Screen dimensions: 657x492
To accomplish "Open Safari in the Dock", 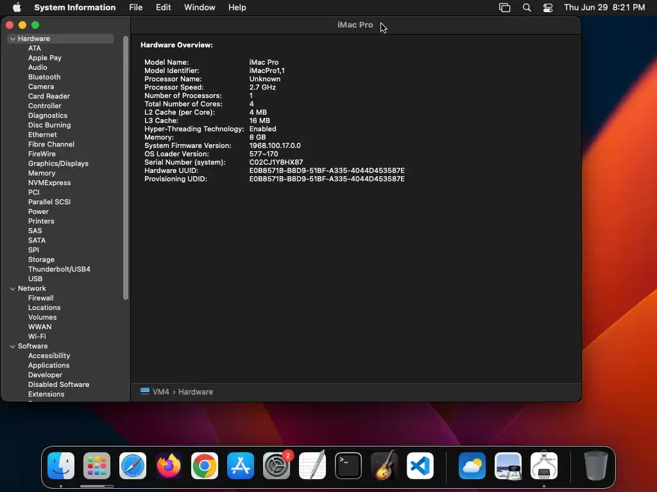I will click(x=133, y=466).
